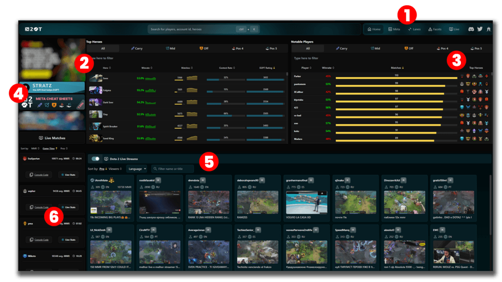Change stream sorting from Pro to Viewers
The image size is (502, 282).
(x=115, y=168)
